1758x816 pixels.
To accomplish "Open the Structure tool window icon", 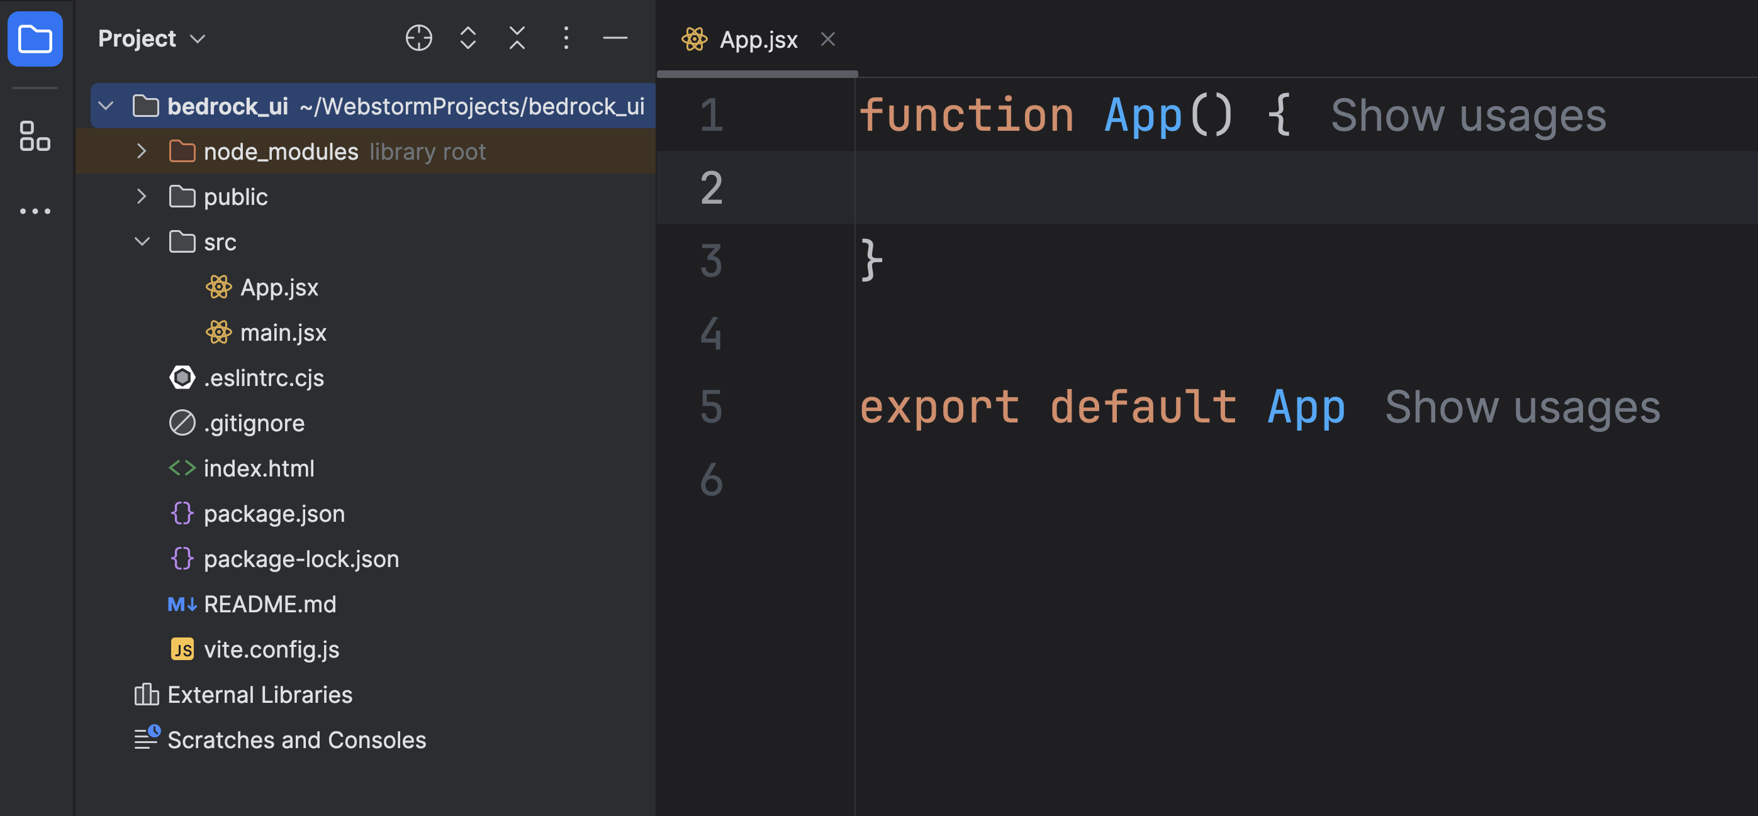I will coord(35,136).
